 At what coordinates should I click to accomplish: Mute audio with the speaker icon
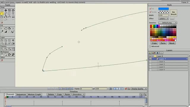[x=110, y=89]
